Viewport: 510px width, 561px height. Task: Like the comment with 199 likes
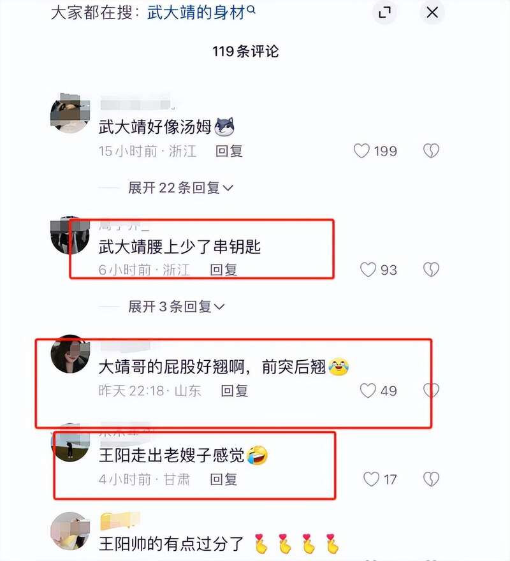click(361, 151)
